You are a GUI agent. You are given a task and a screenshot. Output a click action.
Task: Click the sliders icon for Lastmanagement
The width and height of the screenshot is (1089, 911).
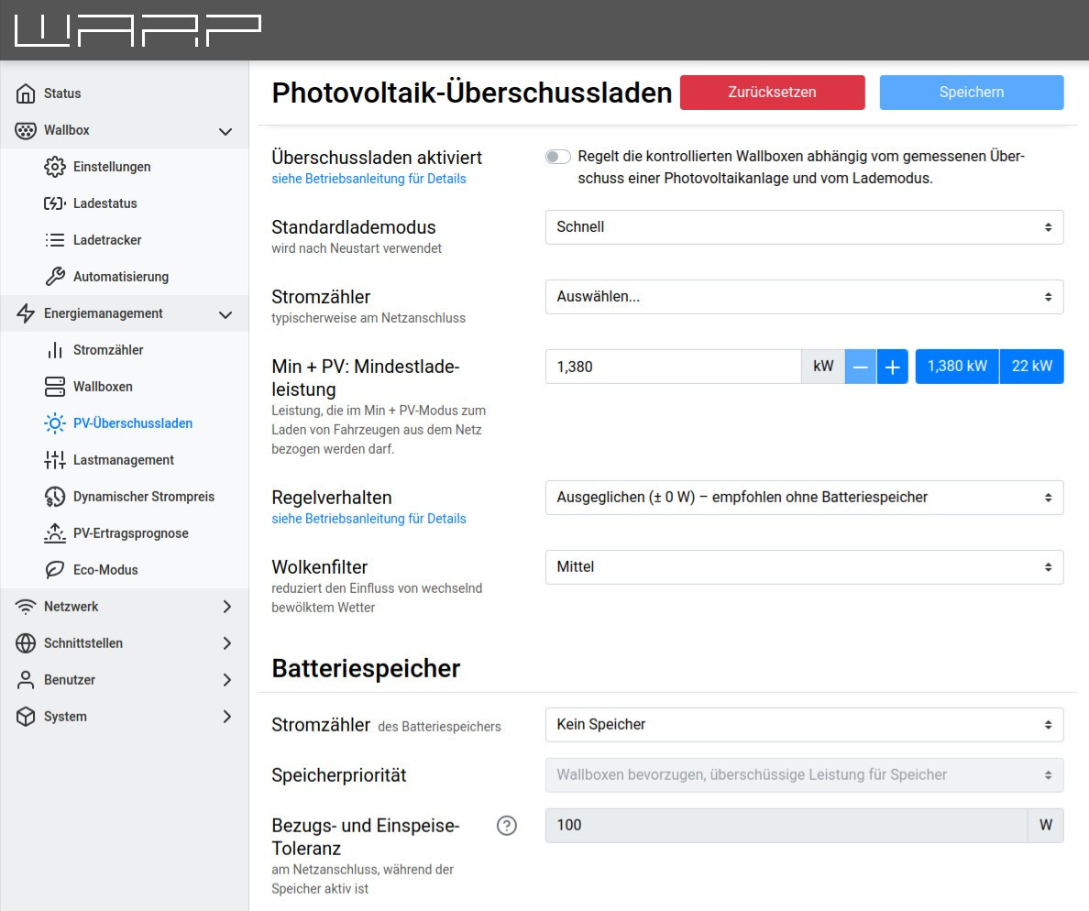pos(55,460)
